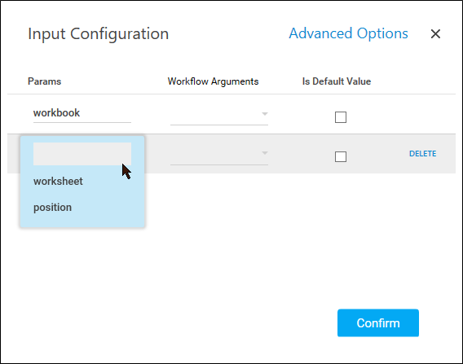This screenshot has height=364, width=463.
Task: Confirm the input configuration
Action: [x=378, y=323]
